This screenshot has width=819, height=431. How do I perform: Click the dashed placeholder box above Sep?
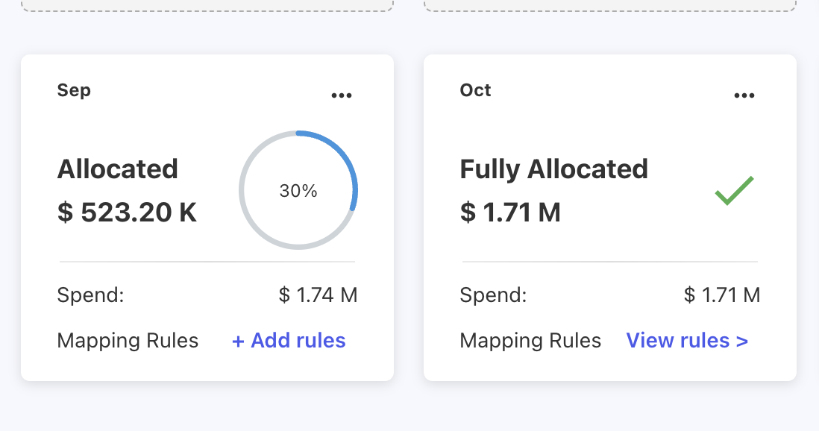click(x=207, y=4)
